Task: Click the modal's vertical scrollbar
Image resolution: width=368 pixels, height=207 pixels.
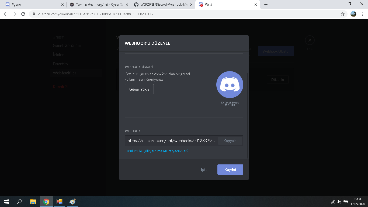Action: (248, 116)
